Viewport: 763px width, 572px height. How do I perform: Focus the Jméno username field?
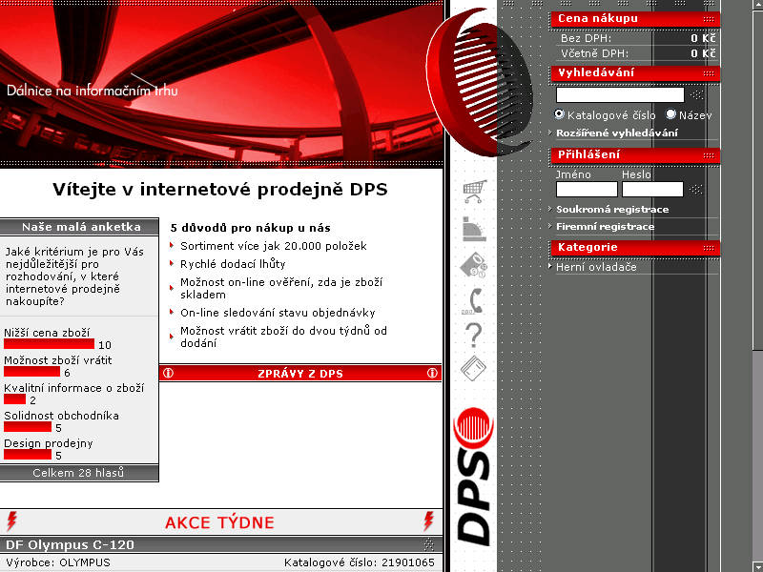point(587,189)
